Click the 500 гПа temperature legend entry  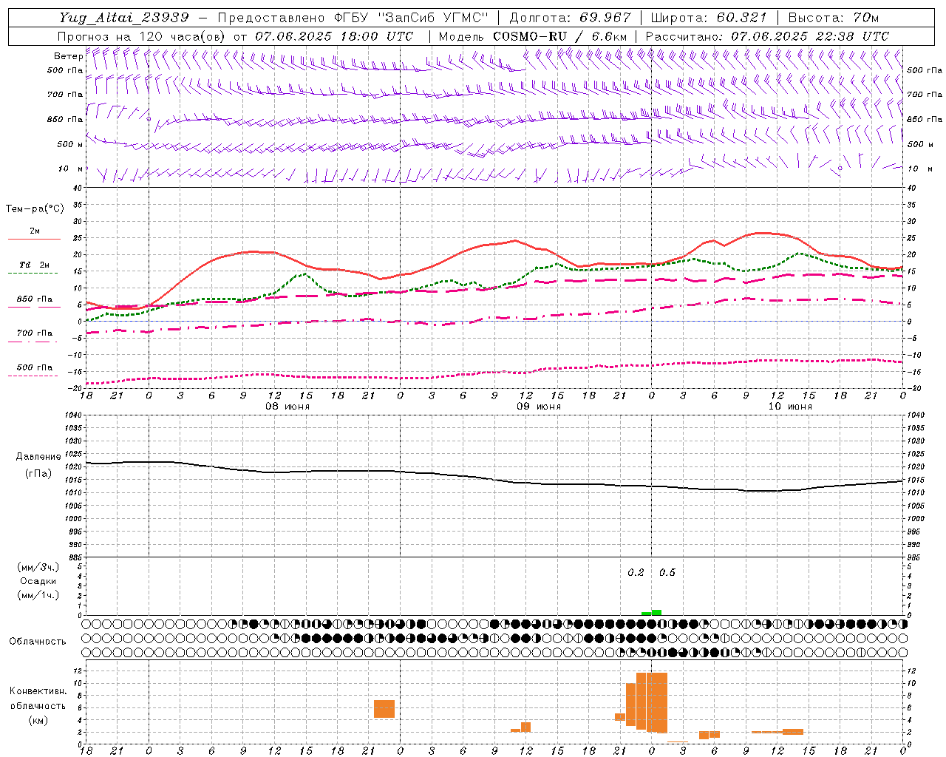pyautogui.click(x=35, y=367)
